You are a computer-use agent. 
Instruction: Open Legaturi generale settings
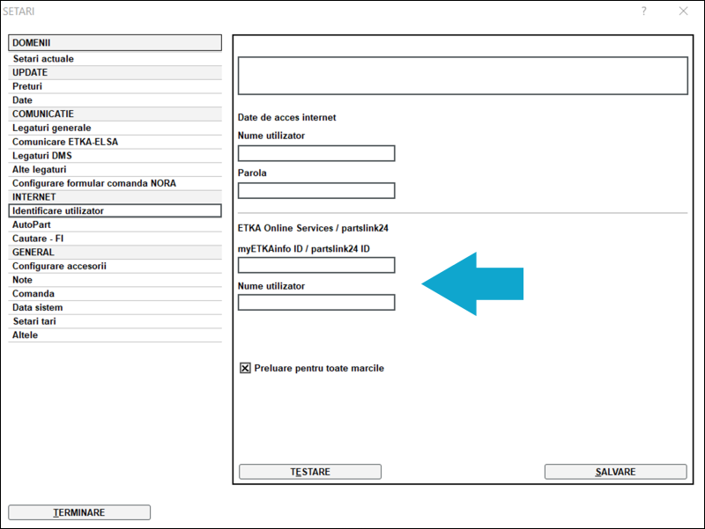coord(51,129)
